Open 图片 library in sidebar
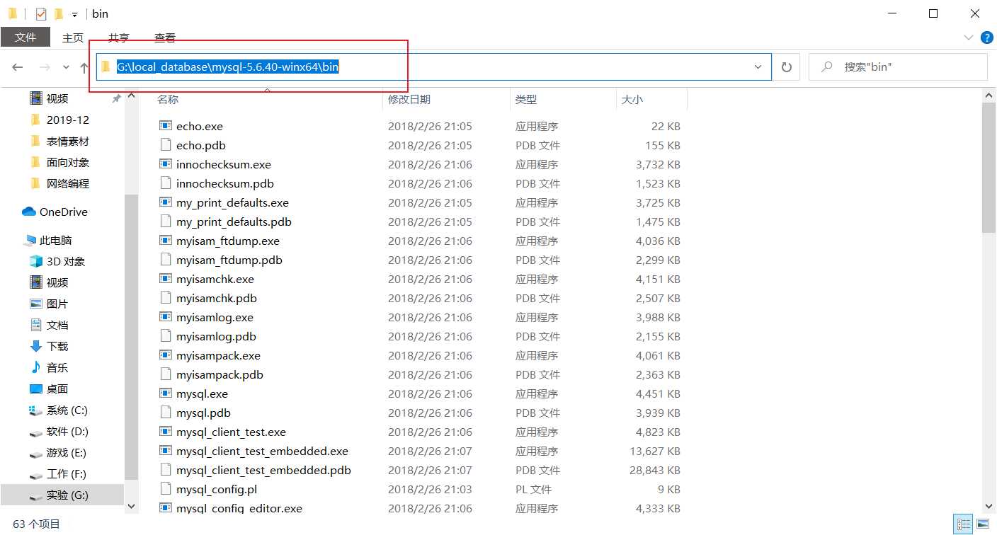Viewport: 997px width, 535px height. point(57,304)
